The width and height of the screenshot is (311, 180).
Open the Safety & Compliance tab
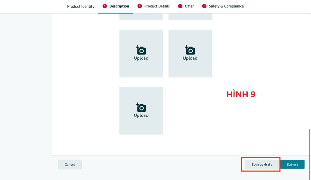(x=226, y=6)
